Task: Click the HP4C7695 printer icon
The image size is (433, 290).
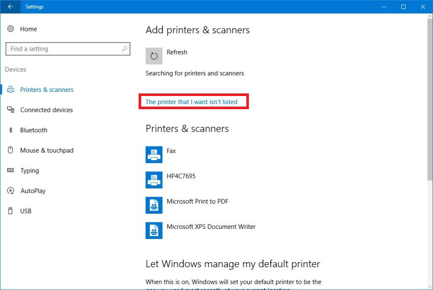Action: coord(154,180)
